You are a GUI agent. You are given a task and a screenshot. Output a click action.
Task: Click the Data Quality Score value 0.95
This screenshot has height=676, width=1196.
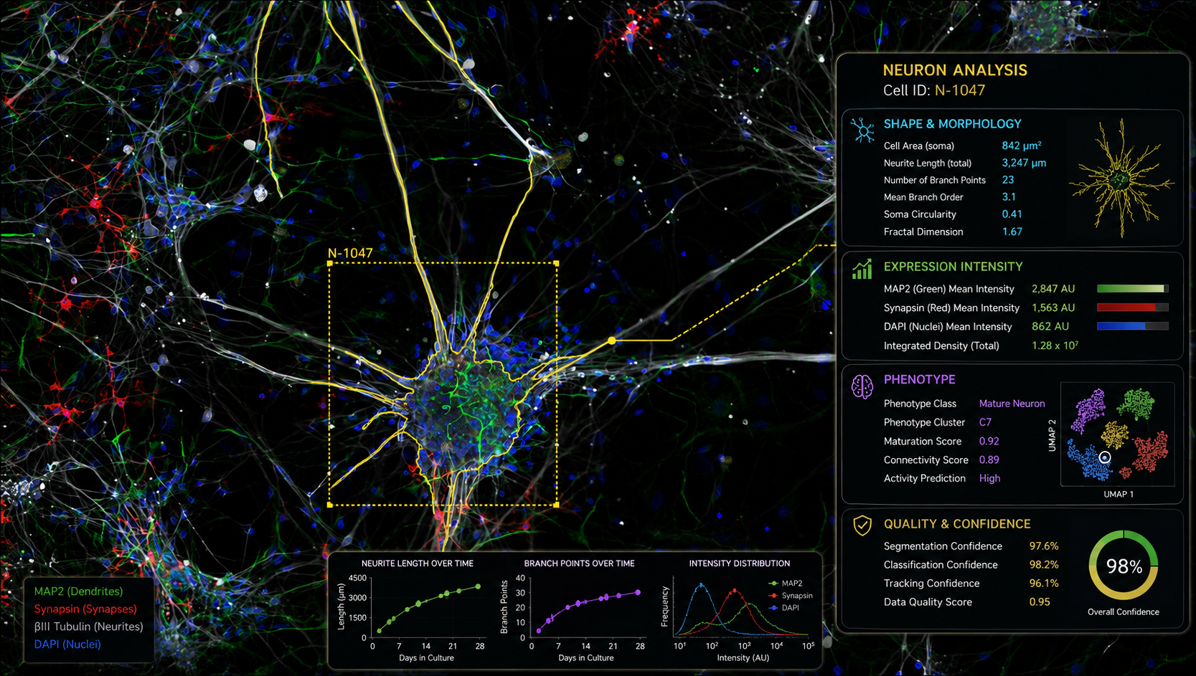click(x=1040, y=602)
